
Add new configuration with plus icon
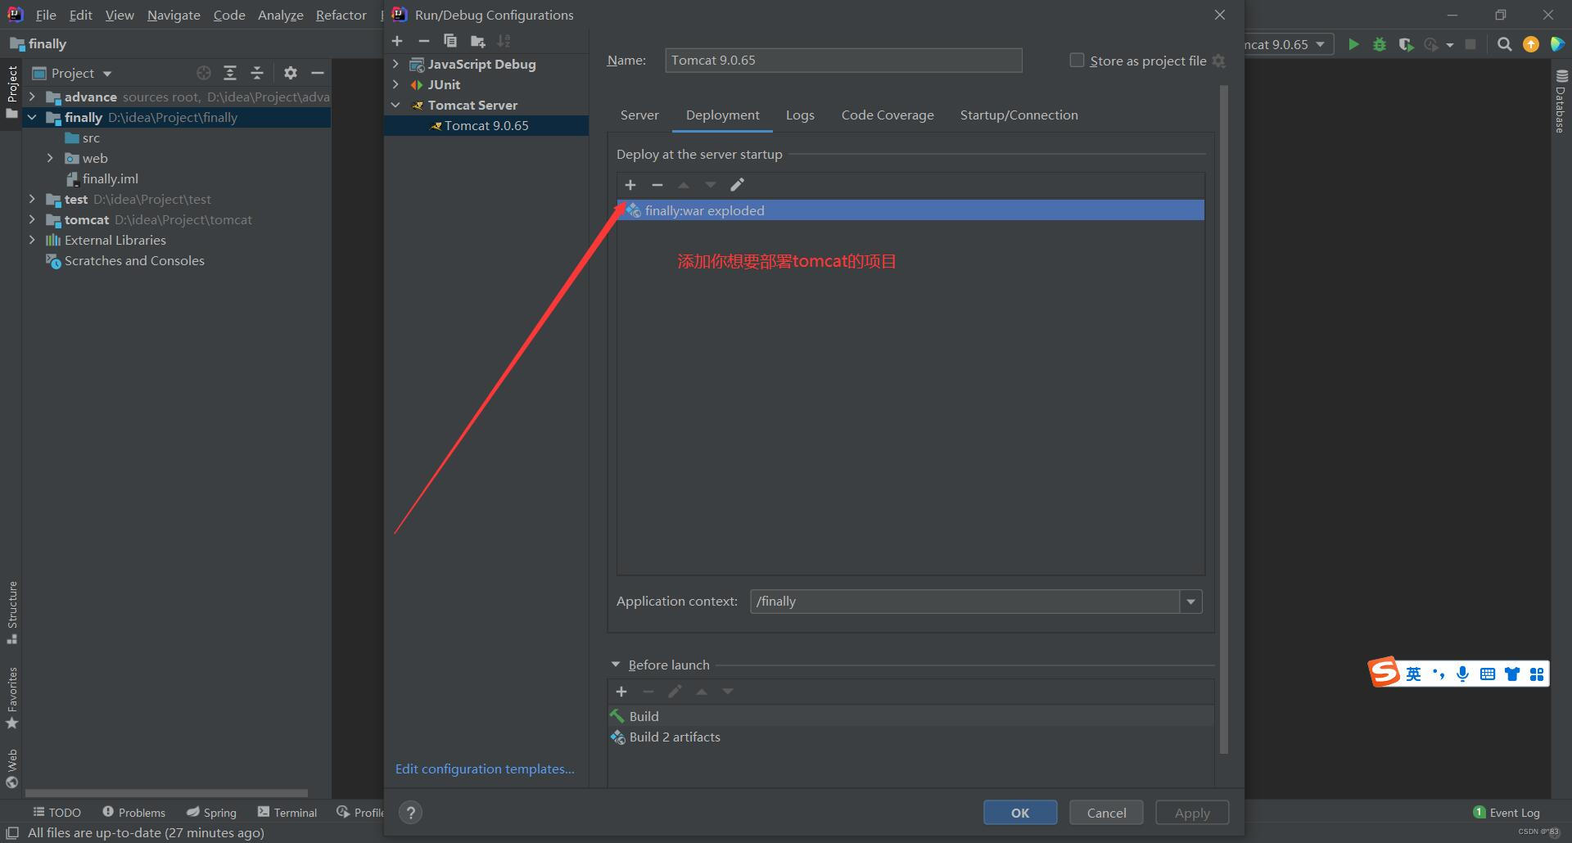pos(397,41)
